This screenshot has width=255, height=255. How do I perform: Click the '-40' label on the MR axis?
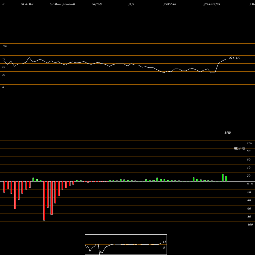tap(249, 200)
